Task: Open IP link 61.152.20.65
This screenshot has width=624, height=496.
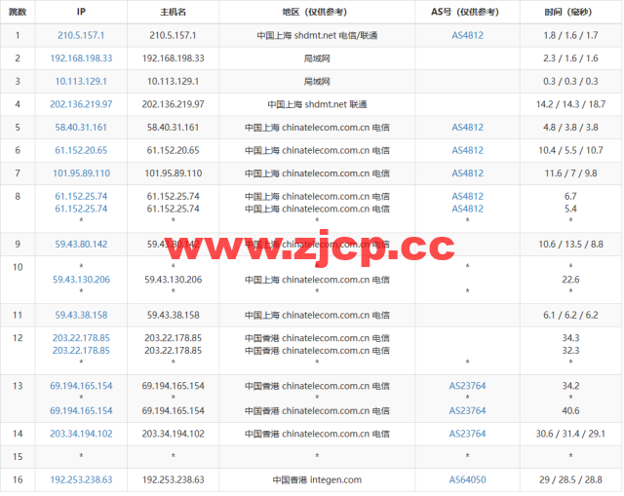Action: 81,151
